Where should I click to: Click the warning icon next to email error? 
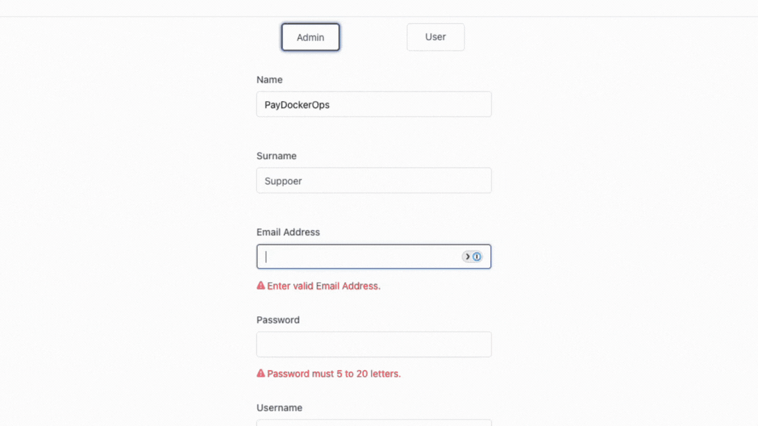point(260,285)
